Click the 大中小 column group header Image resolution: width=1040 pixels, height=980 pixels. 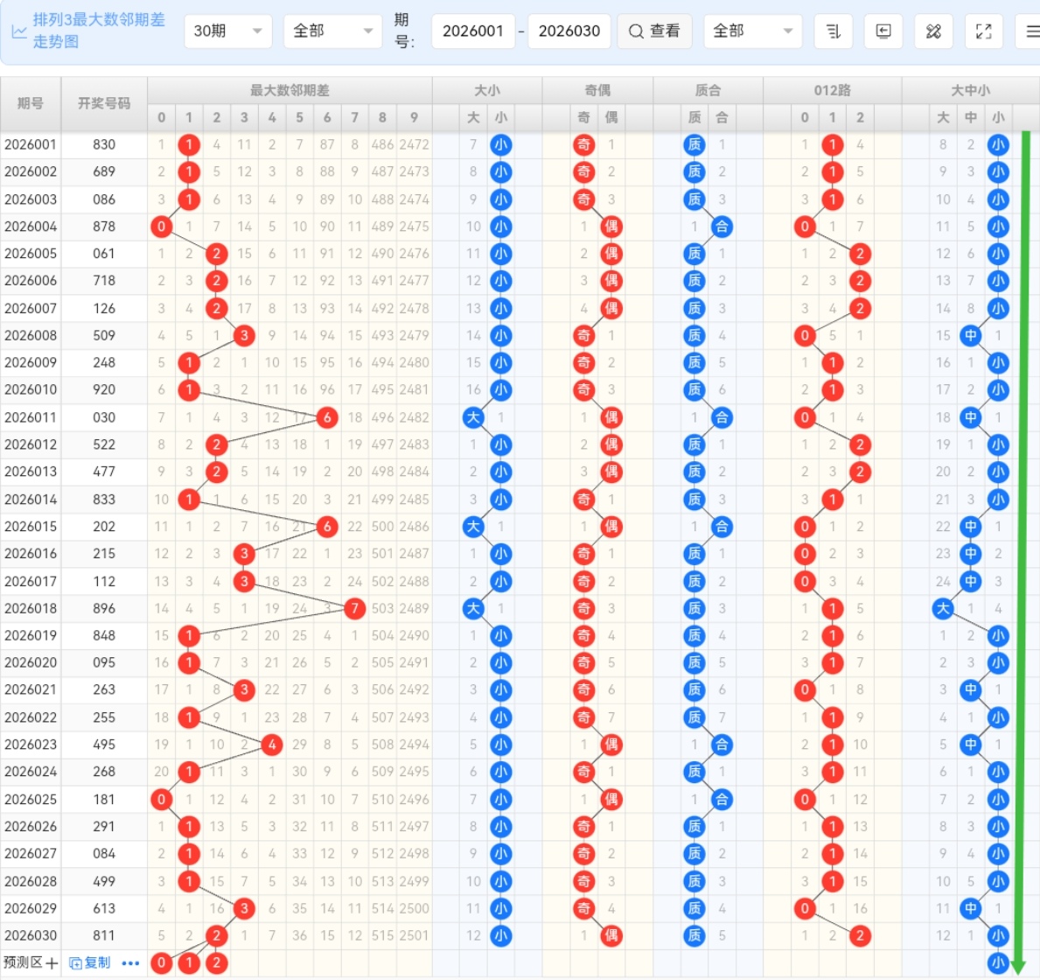970,90
